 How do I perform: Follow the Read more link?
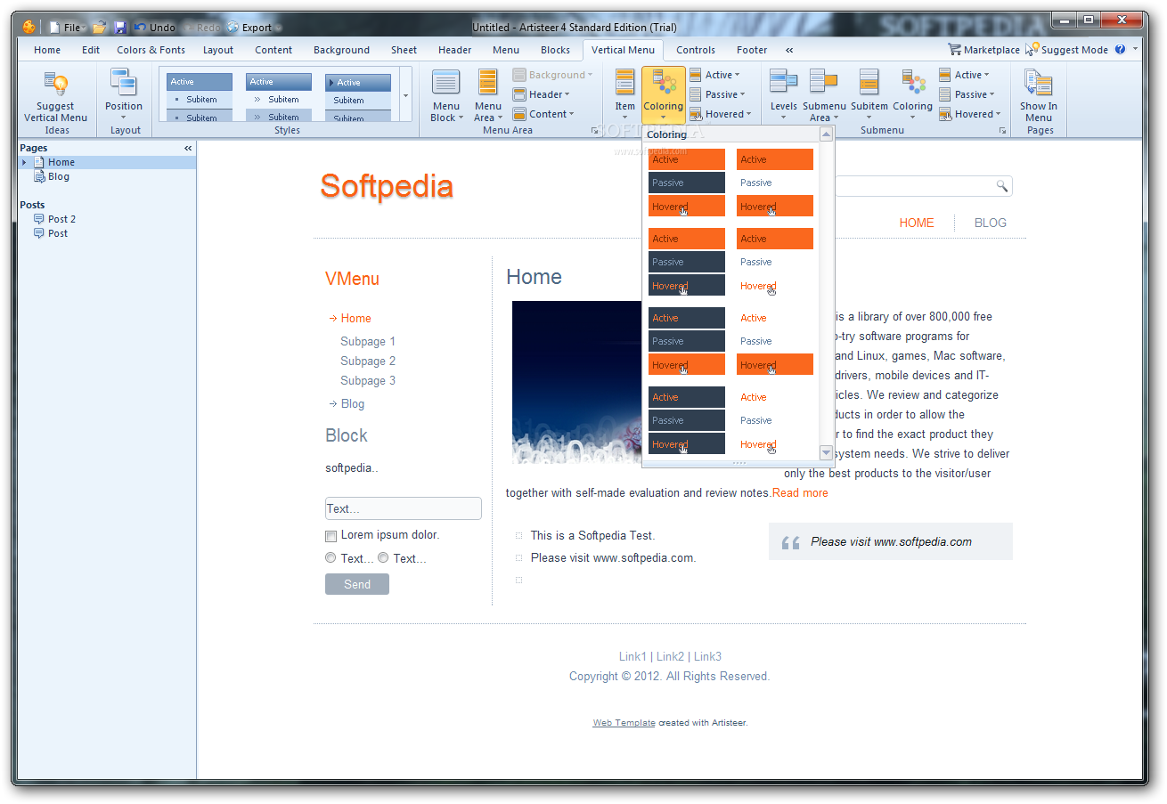(x=800, y=492)
